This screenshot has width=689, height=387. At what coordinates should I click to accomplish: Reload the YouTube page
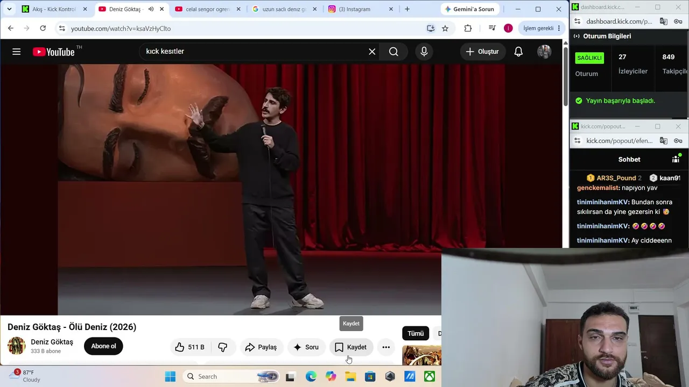[43, 28]
